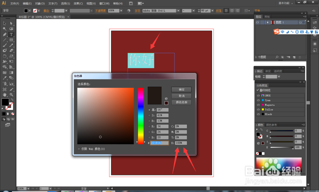This screenshot has width=319, height=192.
Task: Toggle the overprint preview checkbox
Action: pos(258,90)
